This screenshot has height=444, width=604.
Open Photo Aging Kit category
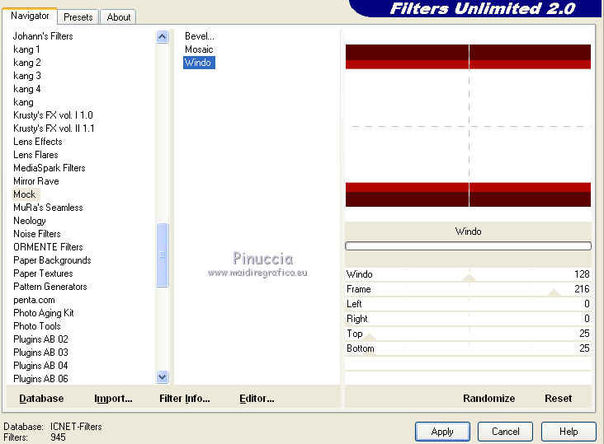pos(43,313)
